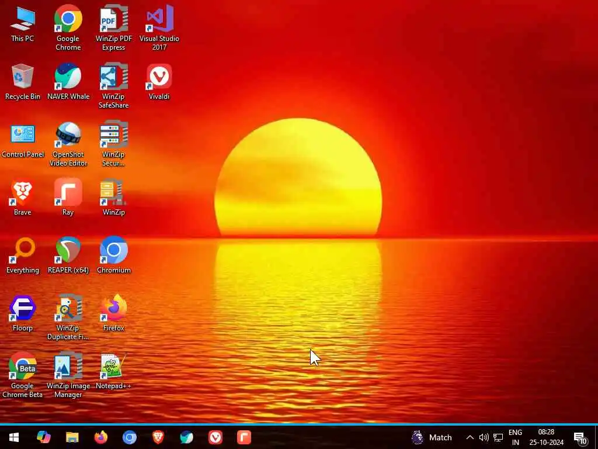Image resolution: width=598 pixels, height=449 pixels.
Task: Open the notification center with 10 alerts
Action: click(580, 438)
